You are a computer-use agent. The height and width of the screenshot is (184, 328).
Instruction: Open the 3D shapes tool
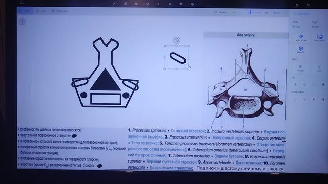coord(136,4)
